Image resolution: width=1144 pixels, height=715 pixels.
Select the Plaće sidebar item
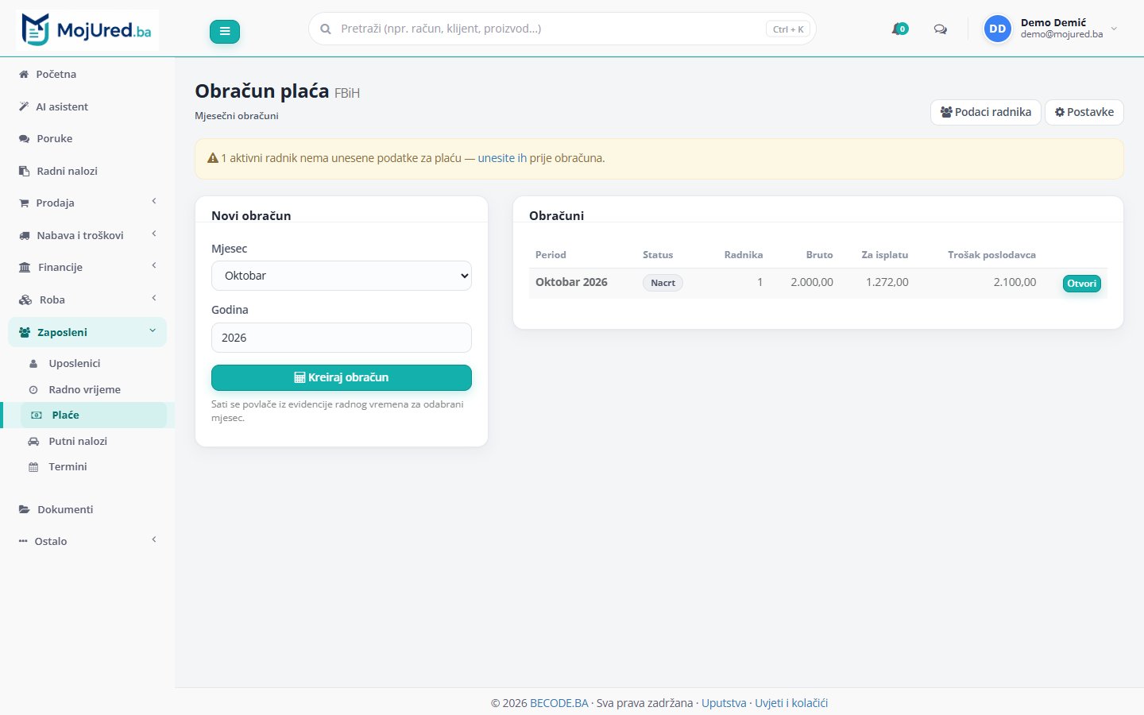point(94,415)
